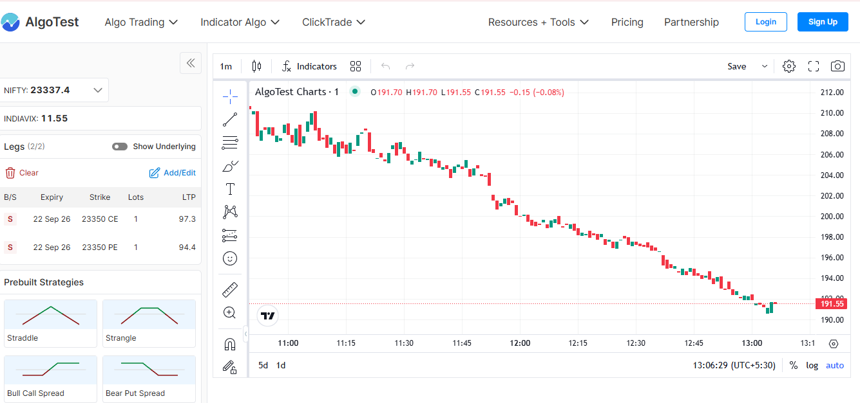This screenshot has height=403, width=860.
Task: Open the NIFTY index dropdown
Action: pos(54,90)
